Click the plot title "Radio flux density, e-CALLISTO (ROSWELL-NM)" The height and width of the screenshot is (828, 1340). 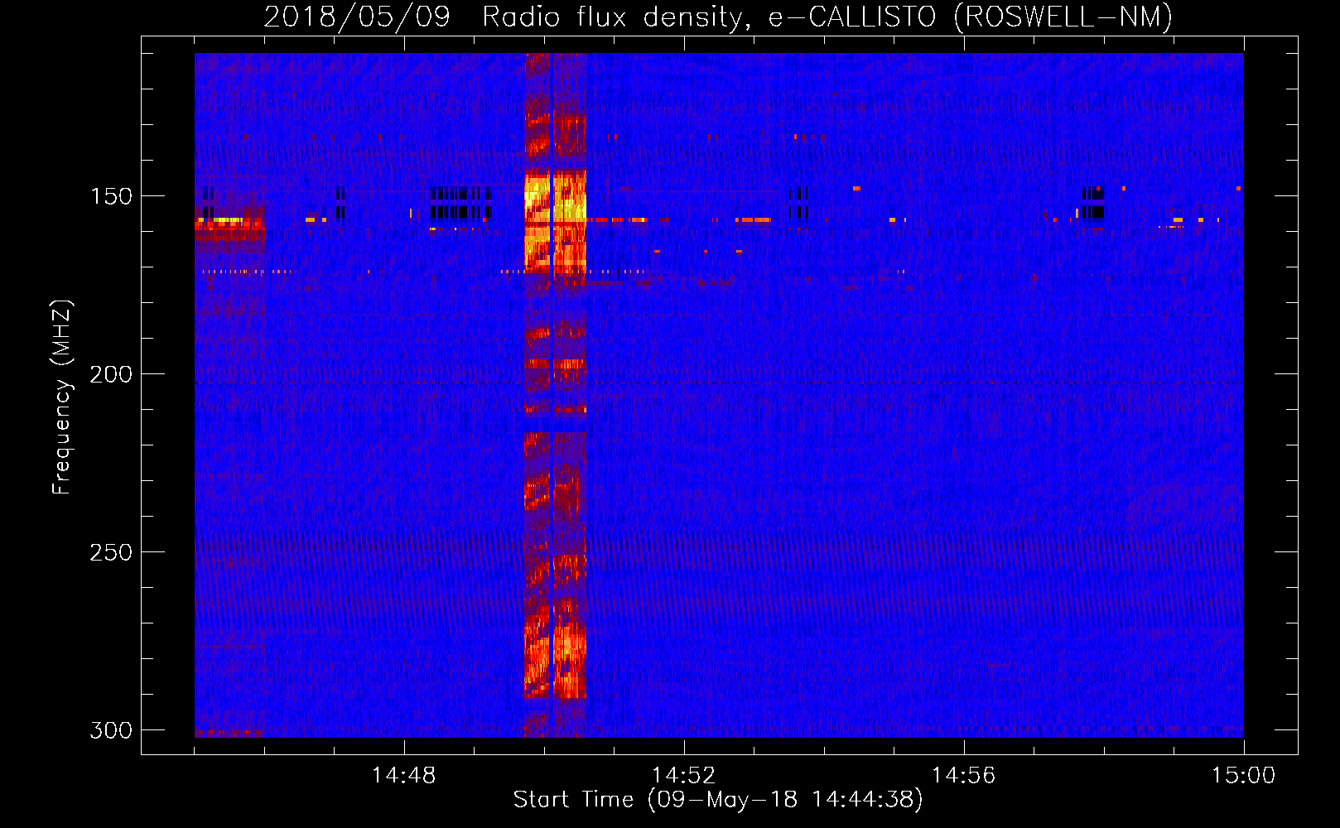pyautogui.click(x=827, y=17)
